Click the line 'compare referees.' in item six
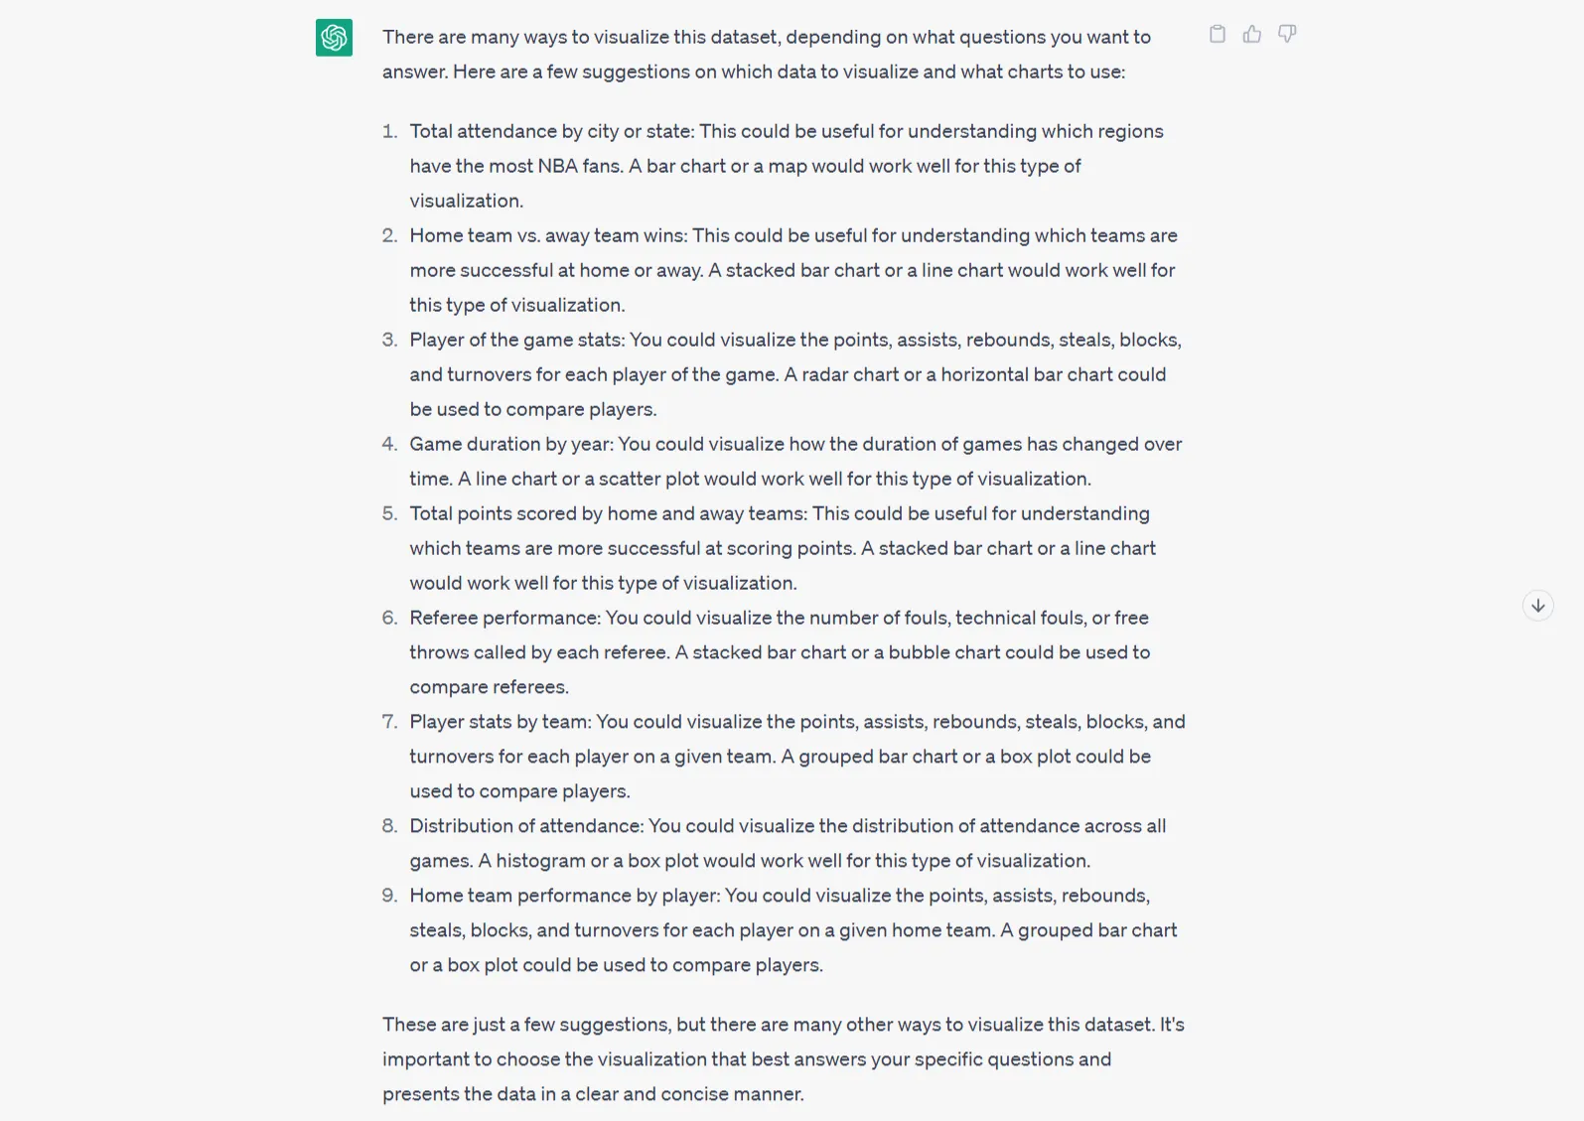 pos(489,687)
